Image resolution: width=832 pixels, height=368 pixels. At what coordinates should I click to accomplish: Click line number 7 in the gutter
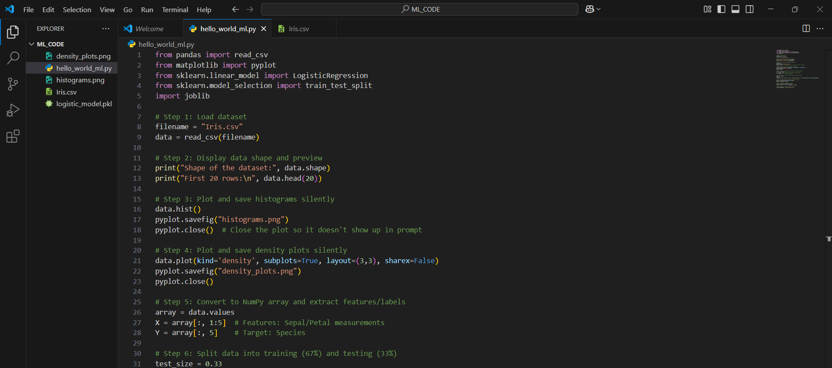139,117
